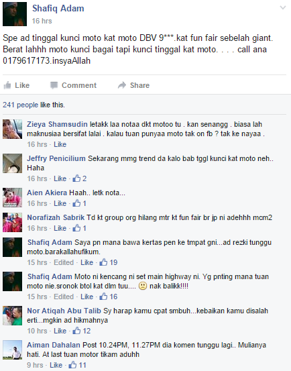Open Aiman Dahalan's profile name link
The image size is (291, 371).
pos(54,345)
